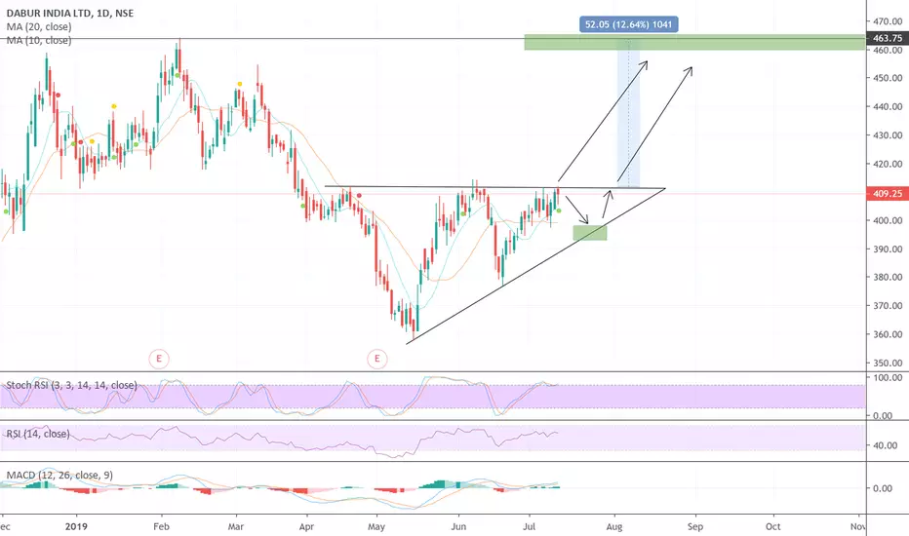Click 420.00 on the price axis
This screenshot has height=536, width=909.
887,164
